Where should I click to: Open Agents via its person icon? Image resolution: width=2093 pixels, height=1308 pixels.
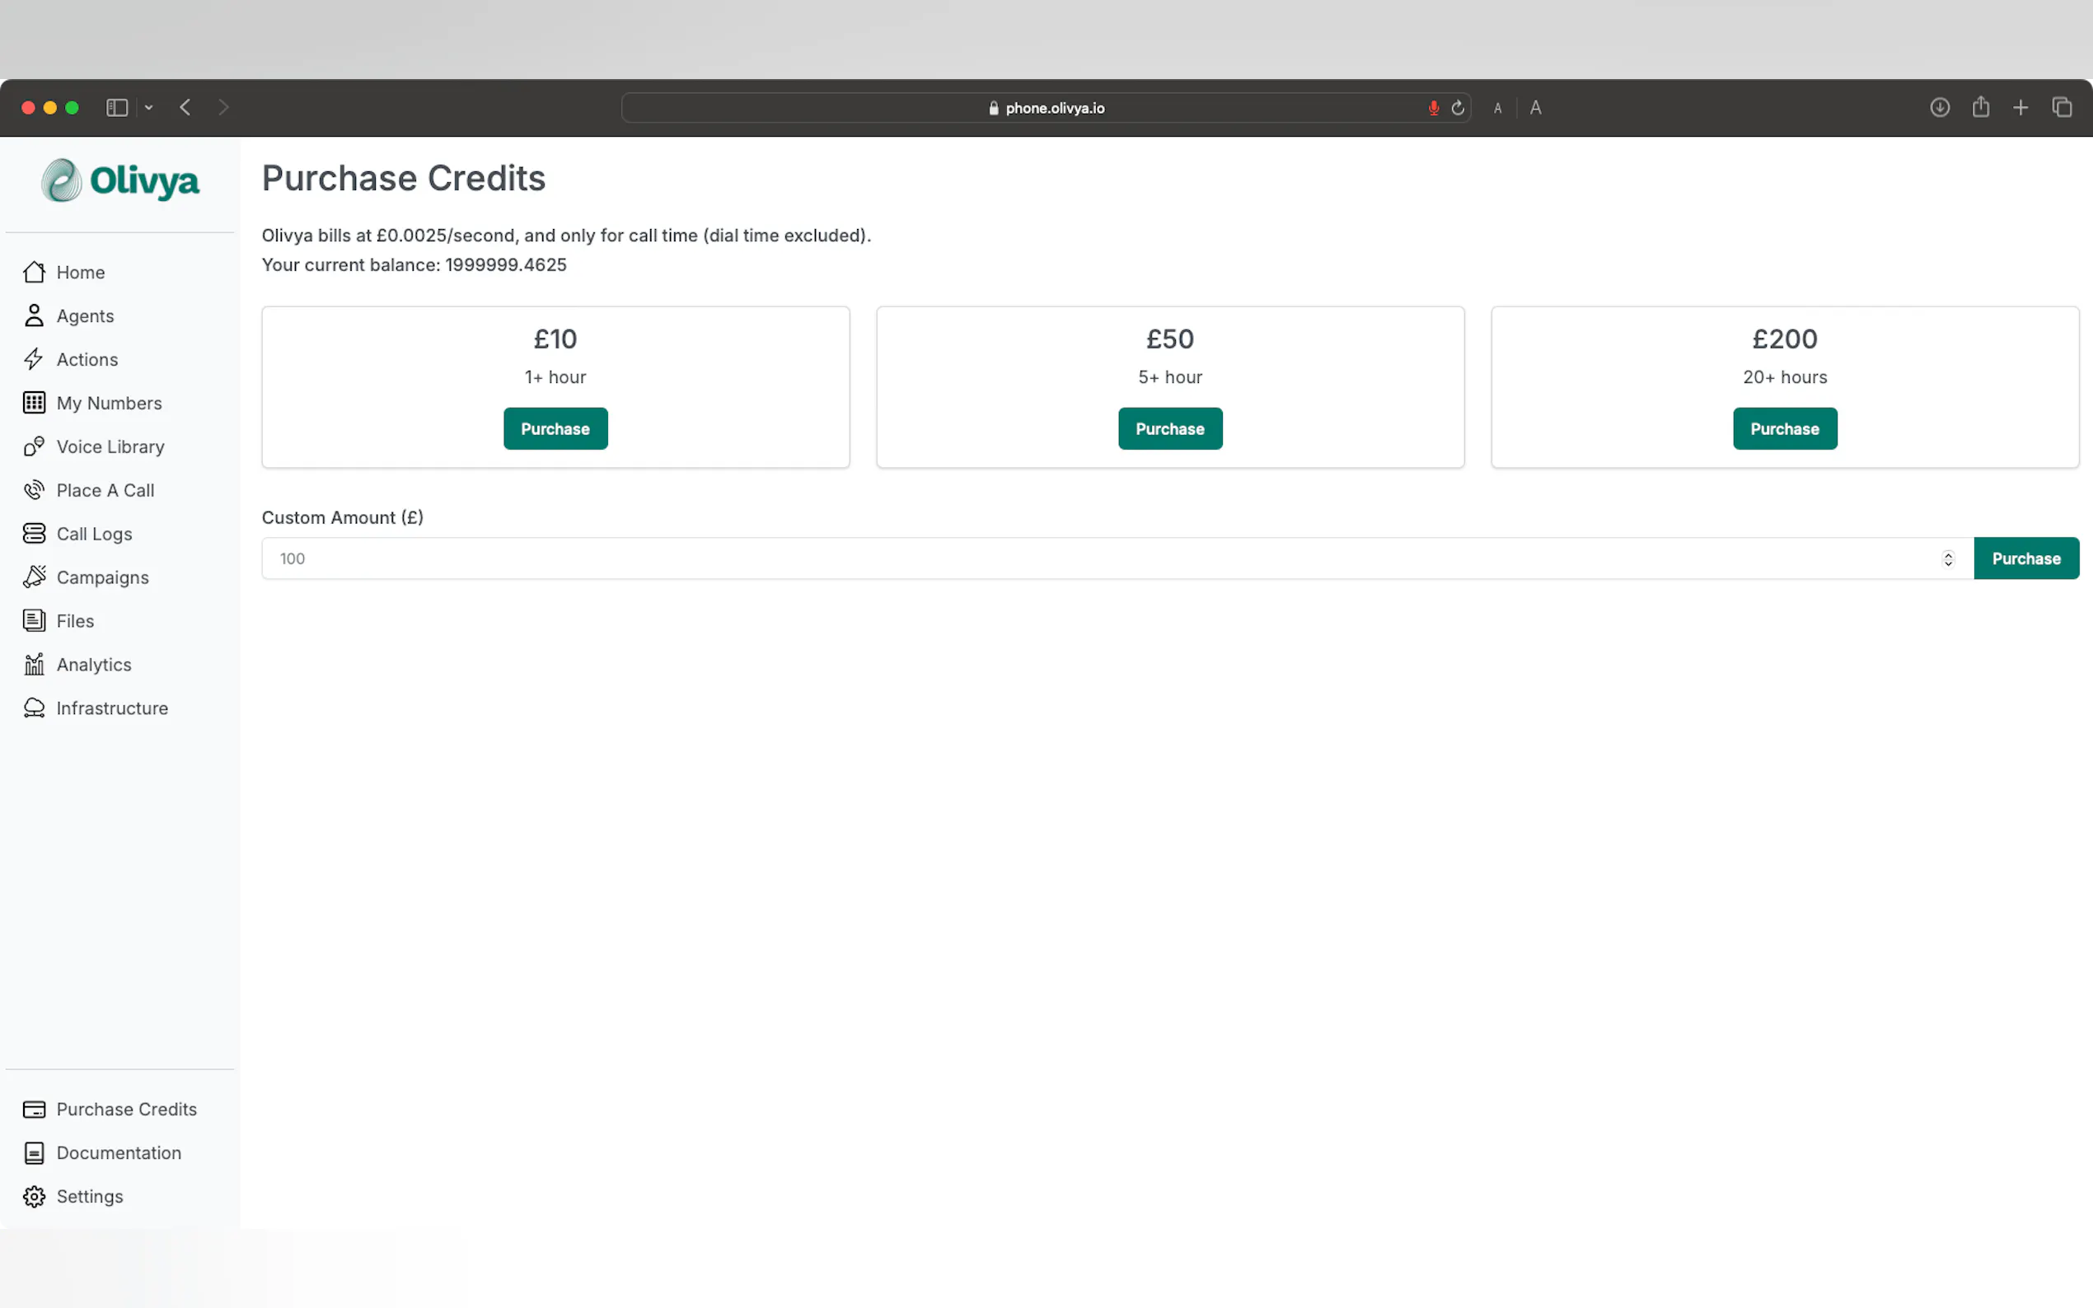point(34,315)
